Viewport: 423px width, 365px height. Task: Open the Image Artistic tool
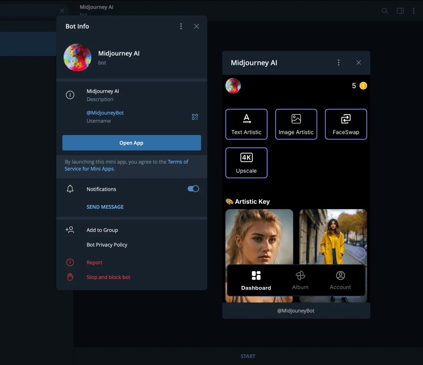click(x=296, y=124)
